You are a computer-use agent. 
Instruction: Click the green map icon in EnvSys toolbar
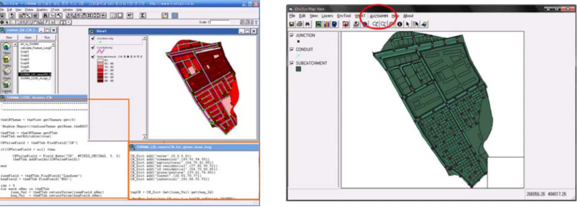click(x=318, y=24)
